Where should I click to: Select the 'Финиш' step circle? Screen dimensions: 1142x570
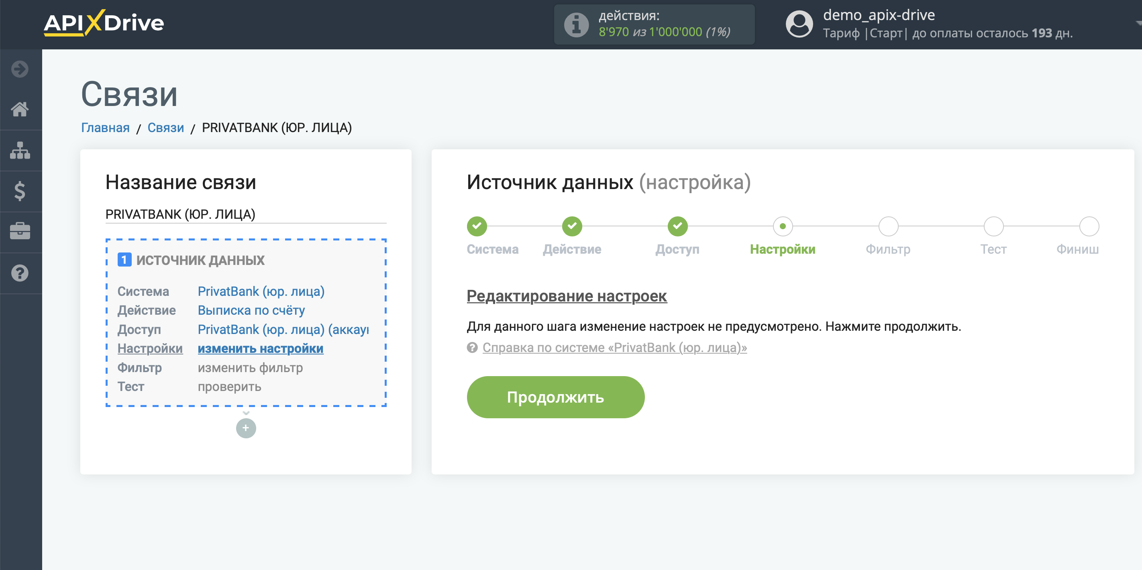coord(1089,226)
